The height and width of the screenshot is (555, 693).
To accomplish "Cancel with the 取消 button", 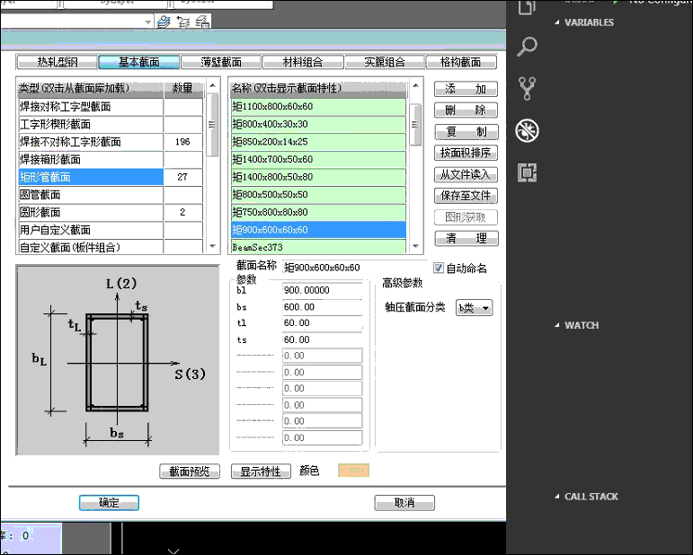I will pos(404,502).
